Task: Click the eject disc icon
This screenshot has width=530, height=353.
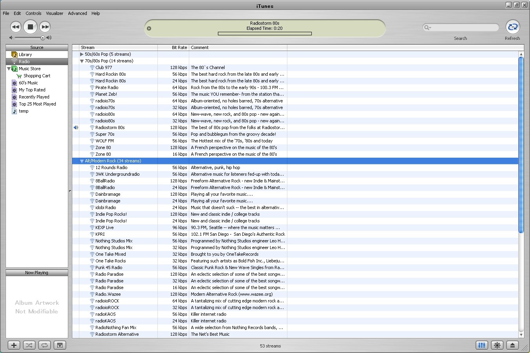Action: pyautogui.click(x=512, y=345)
